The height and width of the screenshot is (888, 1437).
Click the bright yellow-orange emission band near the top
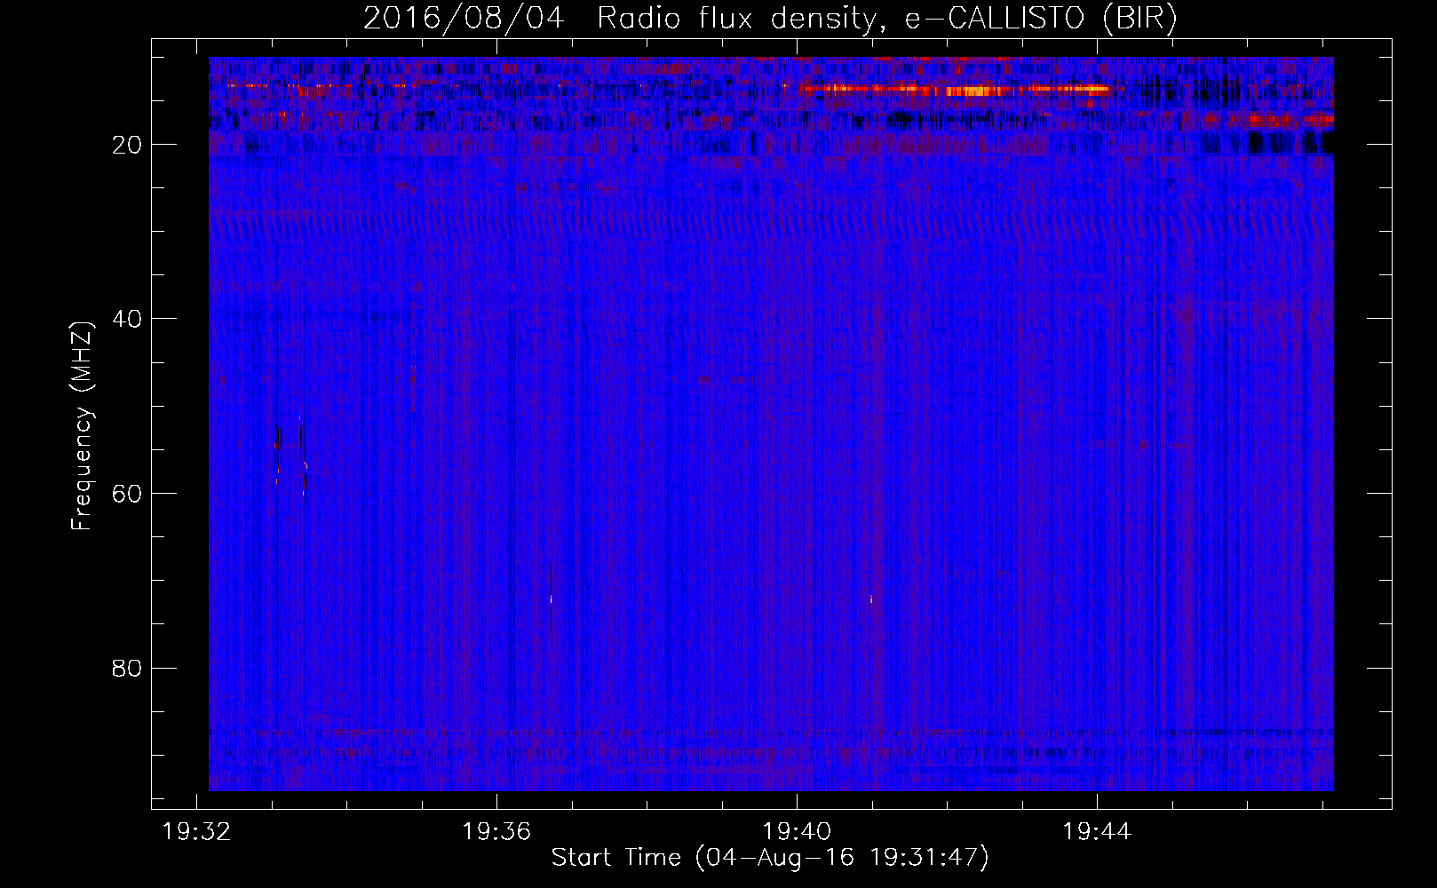coord(957,89)
